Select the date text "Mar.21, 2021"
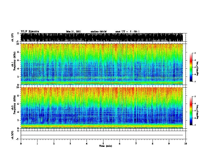Screen dimensions: 209x161 (74, 32)
